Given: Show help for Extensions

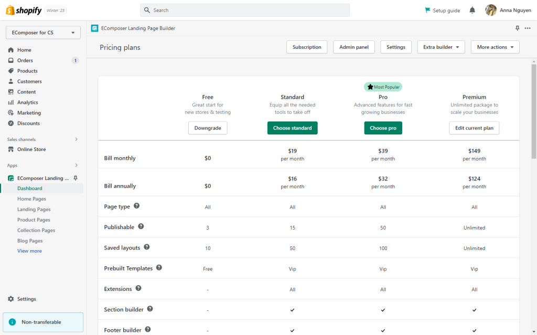Looking at the screenshot, I should [138, 288].
